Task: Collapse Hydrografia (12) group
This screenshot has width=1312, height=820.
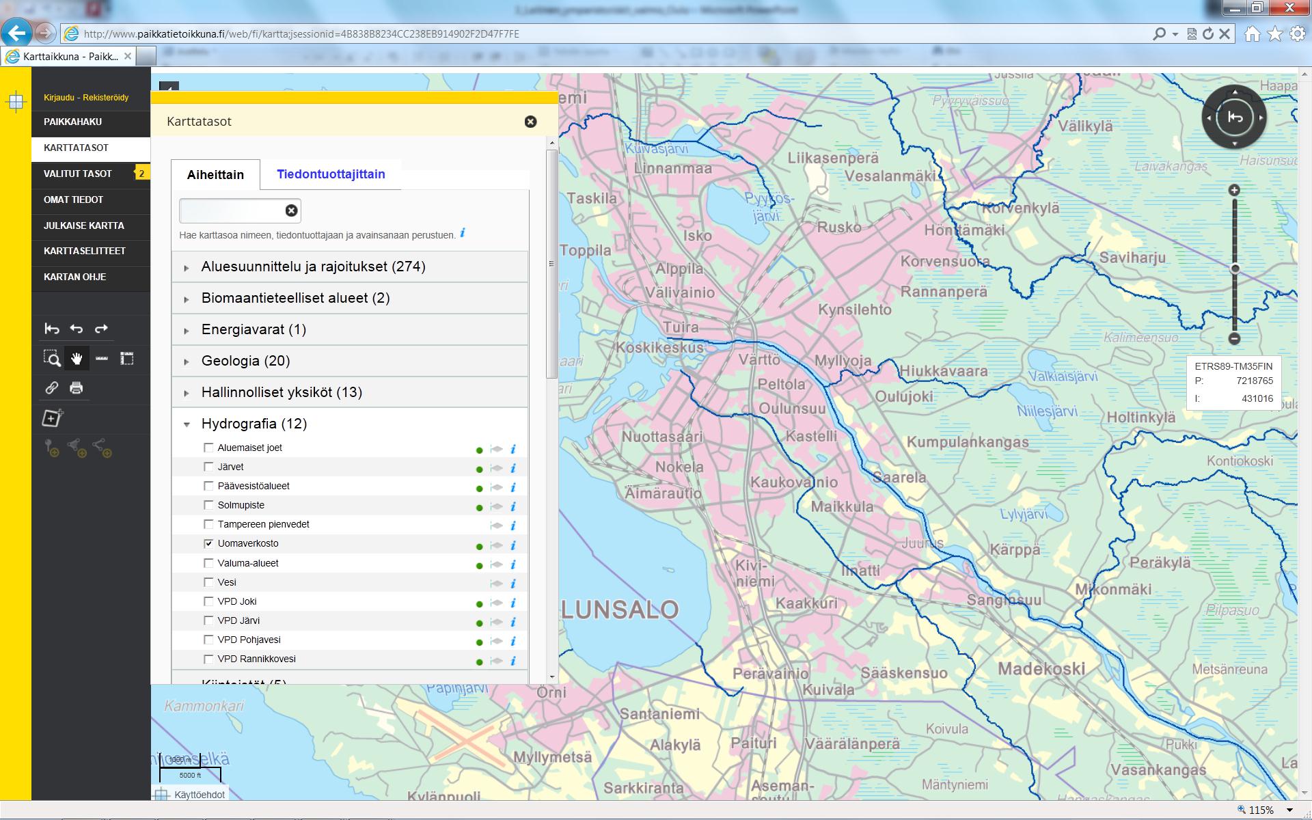Action: pyautogui.click(x=350, y=424)
